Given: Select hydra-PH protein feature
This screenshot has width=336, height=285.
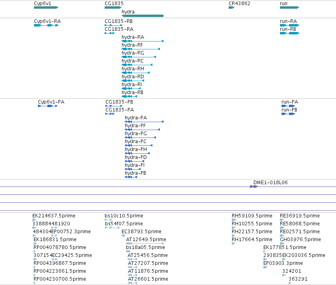Looking at the screenshot, I should 137,153.
